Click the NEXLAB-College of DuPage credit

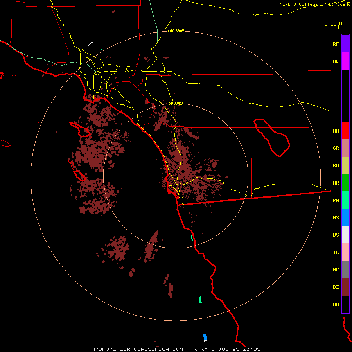312,4
